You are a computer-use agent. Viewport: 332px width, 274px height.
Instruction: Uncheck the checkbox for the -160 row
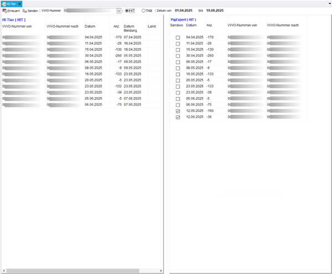177,111
